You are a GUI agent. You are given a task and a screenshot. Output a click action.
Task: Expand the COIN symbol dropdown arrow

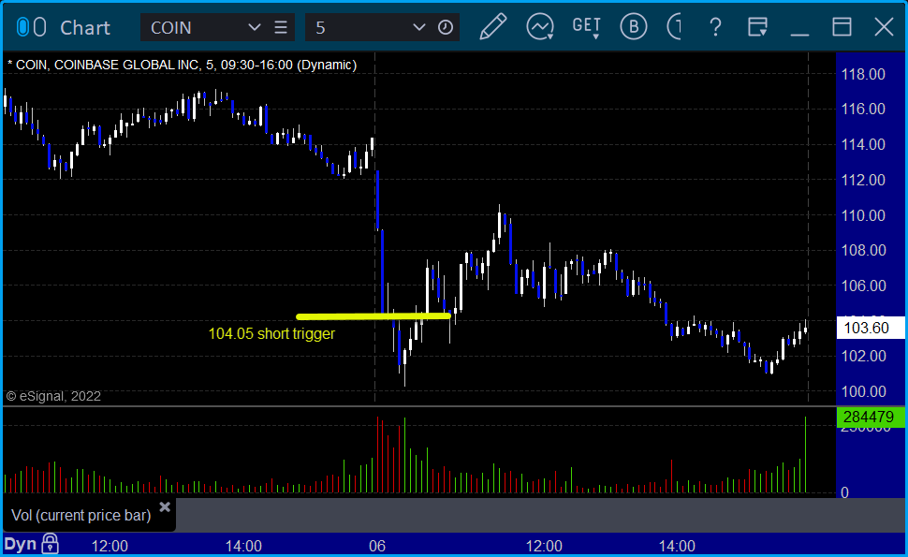(x=255, y=28)
